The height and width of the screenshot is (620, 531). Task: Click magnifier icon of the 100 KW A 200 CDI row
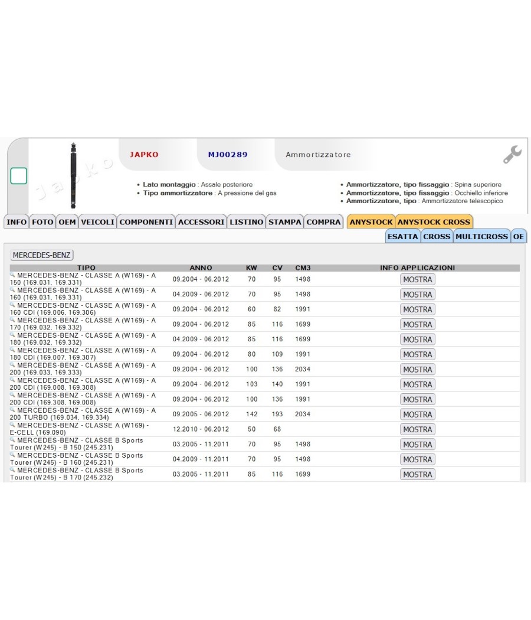tap(12, 395)
